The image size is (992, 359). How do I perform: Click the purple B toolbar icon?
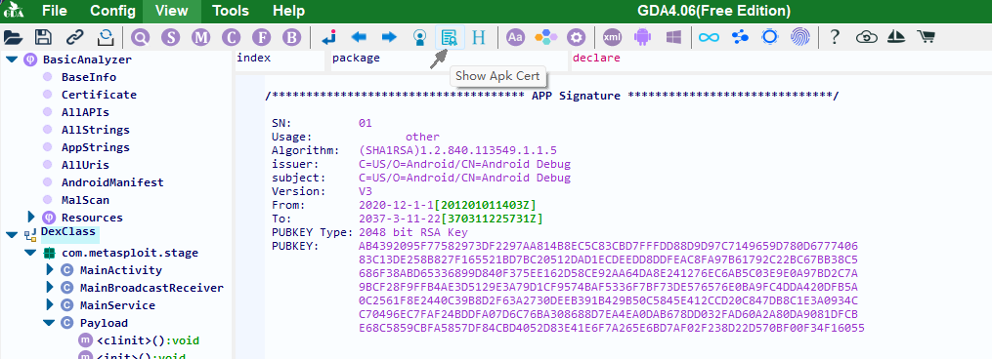[x=291, y=37]
